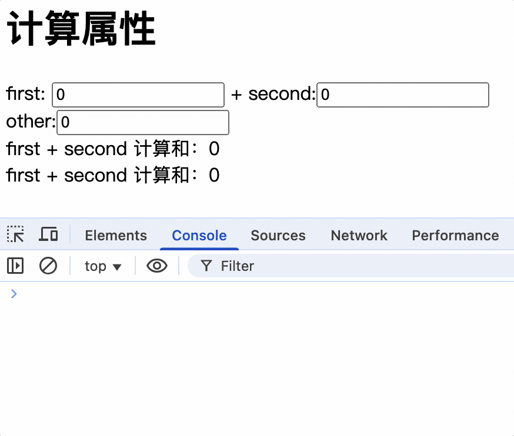Go to the Network tab
The width and height of the screenshot is (514, 436).
[359, 236]
